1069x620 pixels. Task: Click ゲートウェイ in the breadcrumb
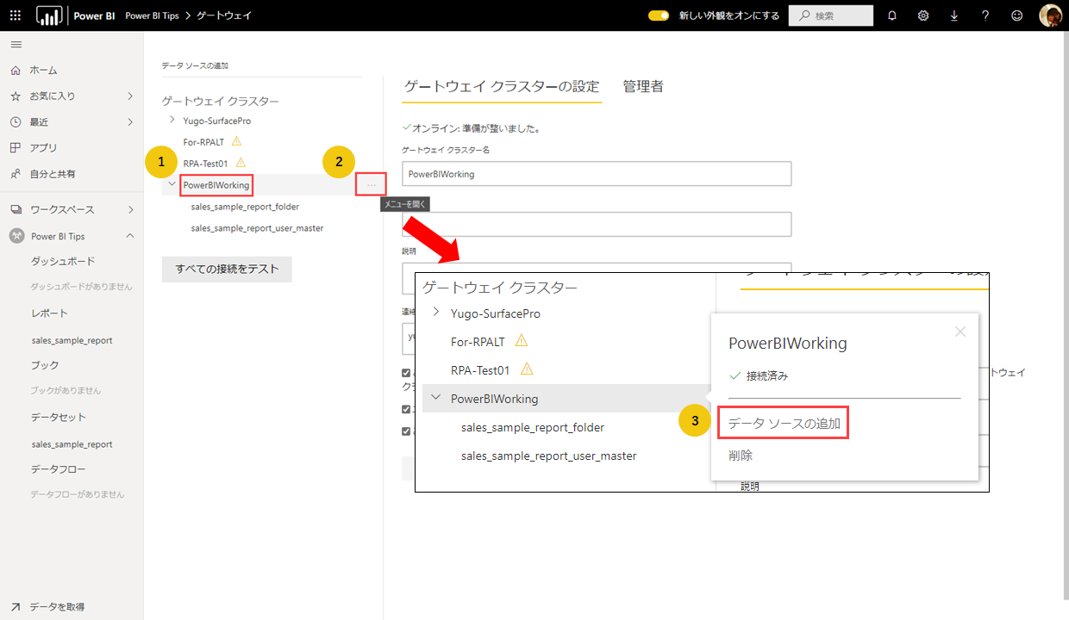(224, 15)
